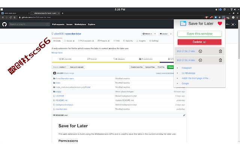Open the Instagram saved tab link
This screenshot has width=240, height=150.
pyautogui.click(x=187, y=68)
